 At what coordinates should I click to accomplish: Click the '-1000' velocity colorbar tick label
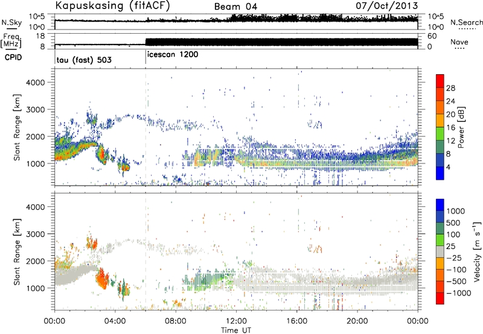[x=459, y=293]
